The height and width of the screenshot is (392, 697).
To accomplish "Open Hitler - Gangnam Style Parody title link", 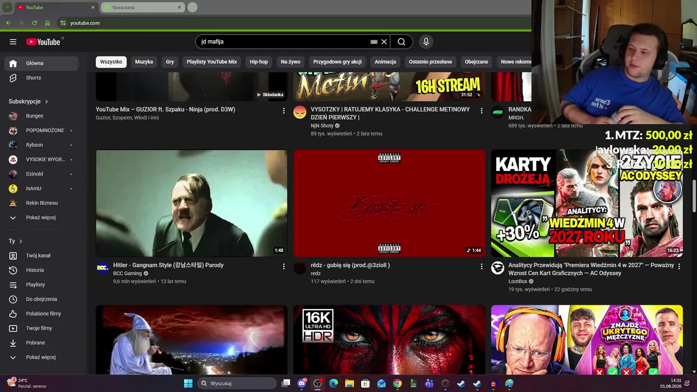I will [168, 265].
